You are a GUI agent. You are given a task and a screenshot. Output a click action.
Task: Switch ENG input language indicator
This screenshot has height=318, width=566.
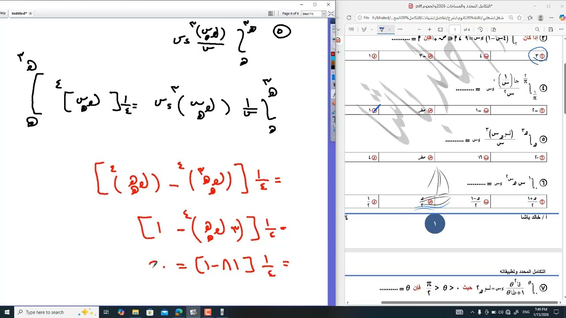coord(526,312)
